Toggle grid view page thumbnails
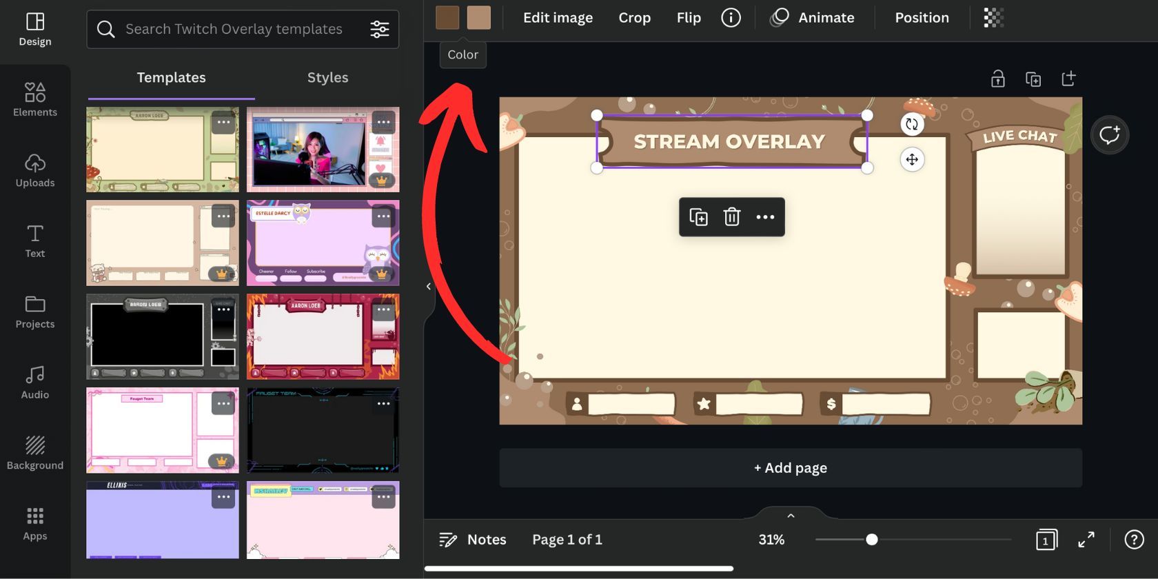The width and height of the screenshot is (1158, 579). click(1046, 540)
